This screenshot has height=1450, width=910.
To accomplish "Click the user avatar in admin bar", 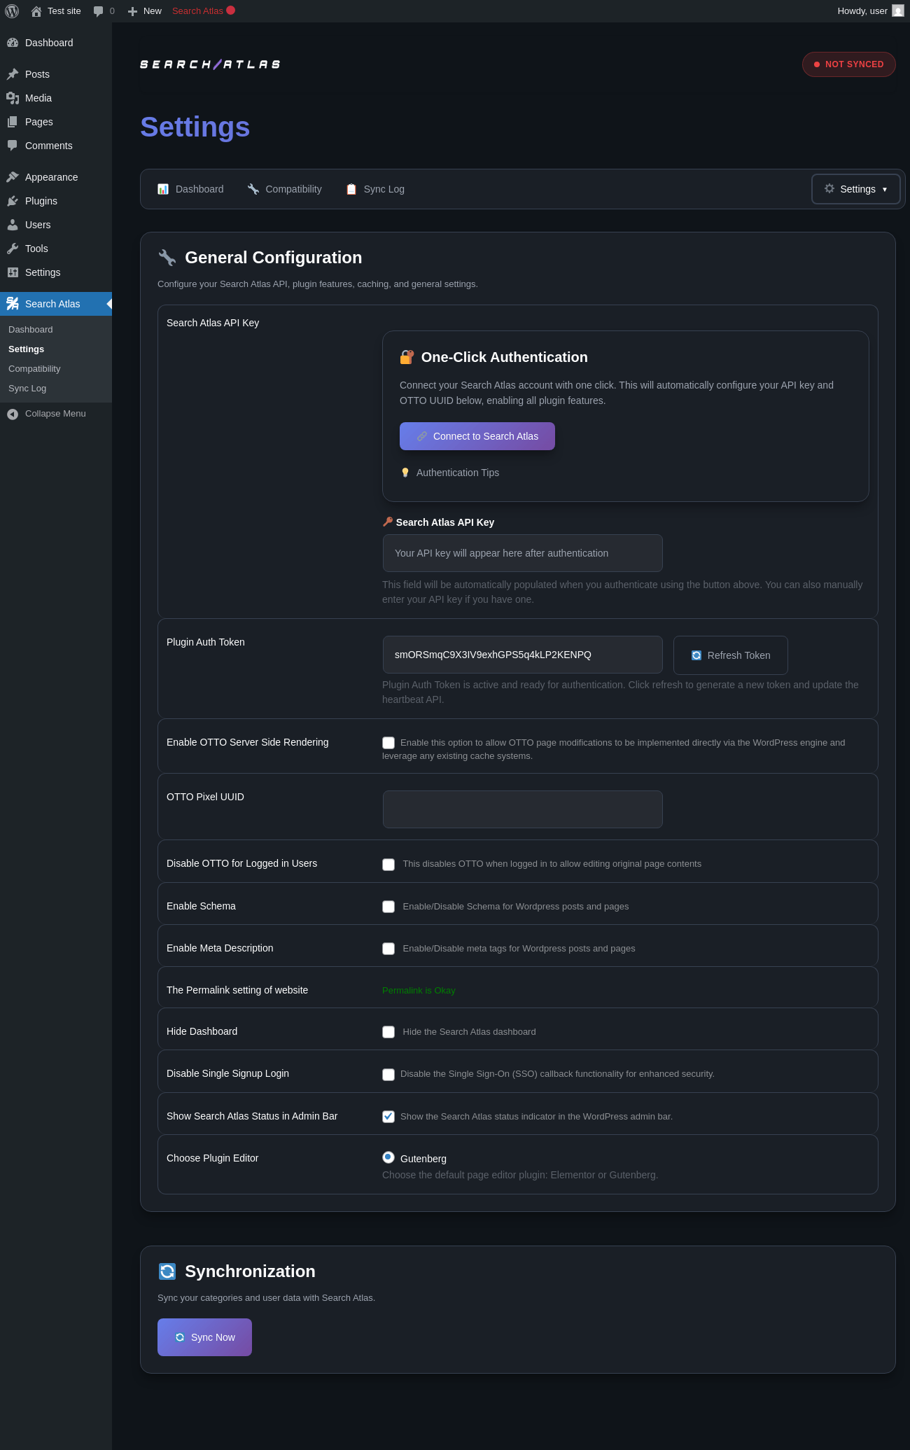I will point(898,11).
